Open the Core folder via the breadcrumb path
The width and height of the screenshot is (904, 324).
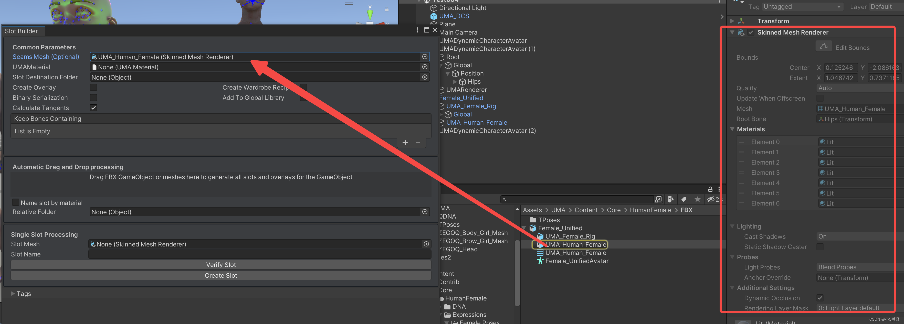pos(613,210)
